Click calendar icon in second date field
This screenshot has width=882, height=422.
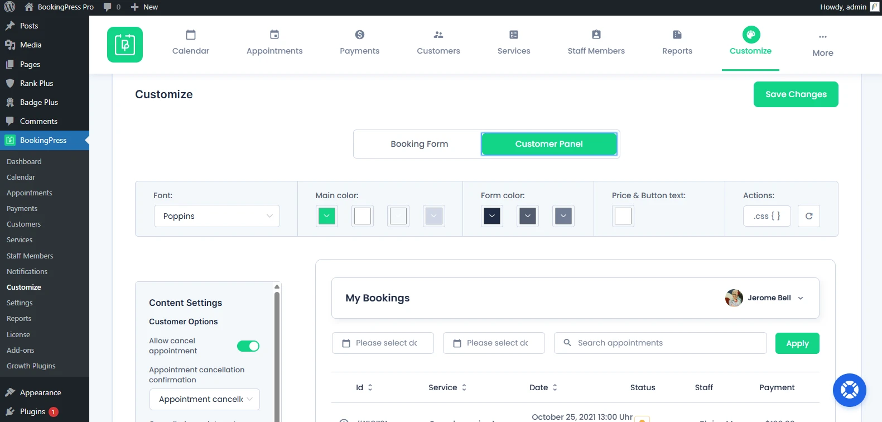457,343
